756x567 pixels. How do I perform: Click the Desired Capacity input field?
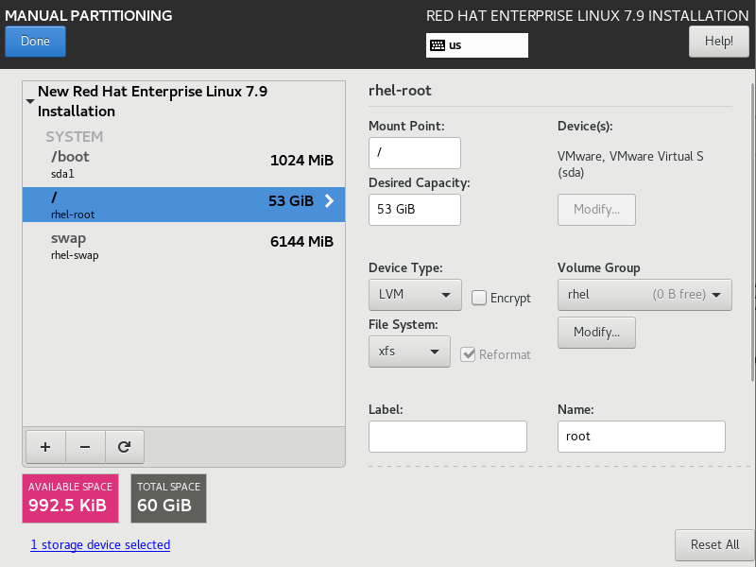pyautogui.click(x=415, y=210)
